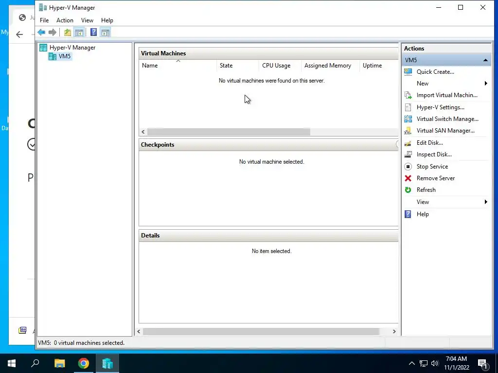Viewport: 498px width, 373px height.
Task: Open Hyper-V Settings... action
Action: (x=440, y=107)
